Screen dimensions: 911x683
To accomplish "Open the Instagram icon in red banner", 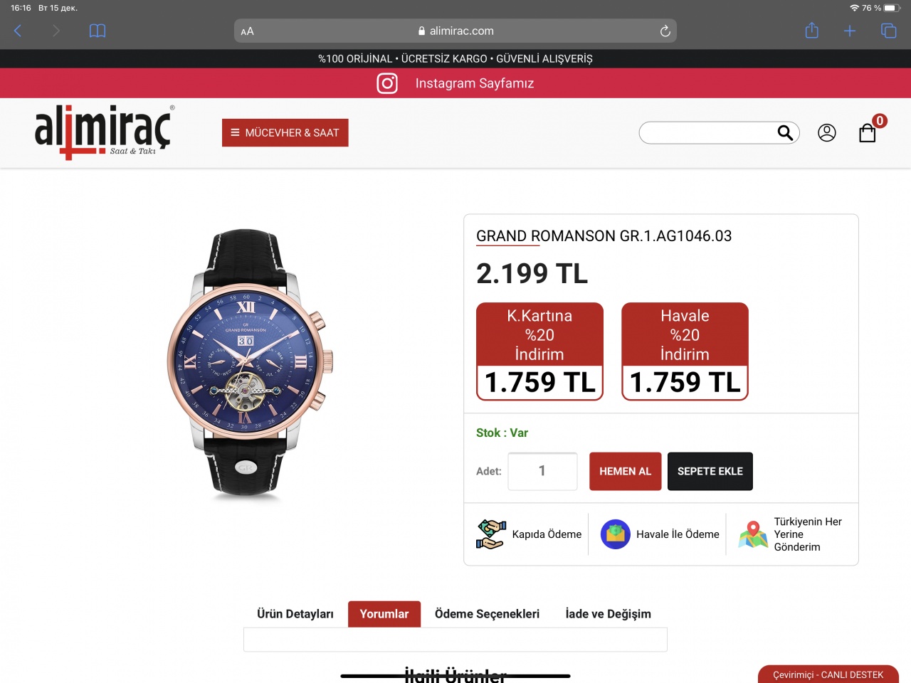I will [x=387, y=83].
